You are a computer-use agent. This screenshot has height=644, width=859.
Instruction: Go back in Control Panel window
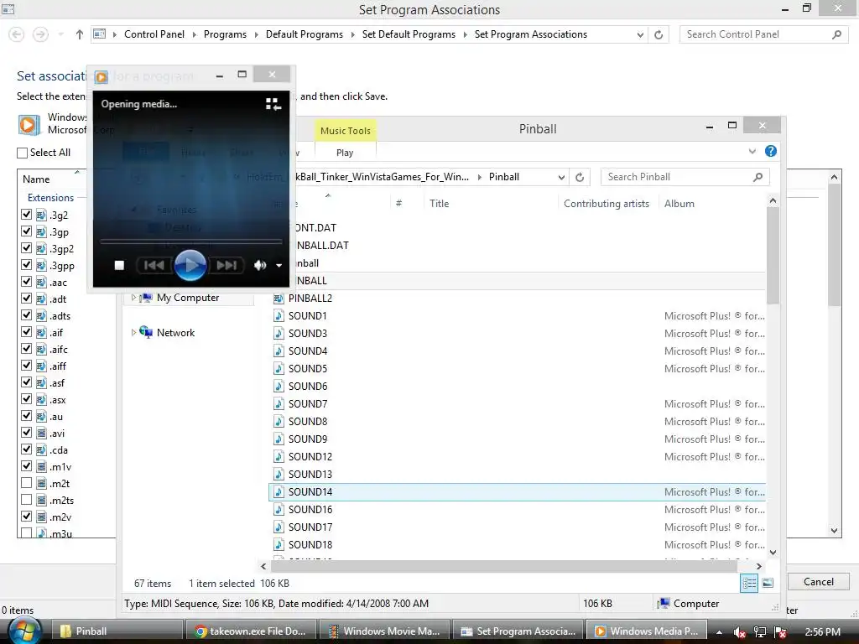click(17, 34)
